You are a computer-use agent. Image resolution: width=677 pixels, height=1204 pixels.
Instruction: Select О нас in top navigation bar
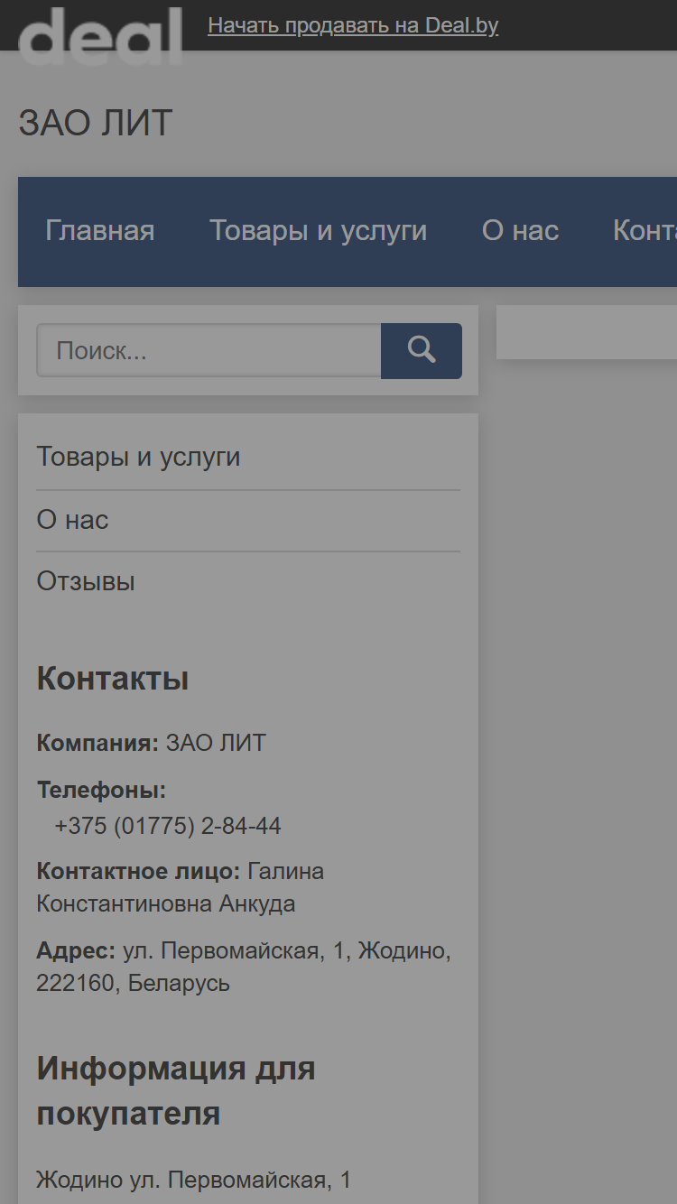[x=521, y=231]
